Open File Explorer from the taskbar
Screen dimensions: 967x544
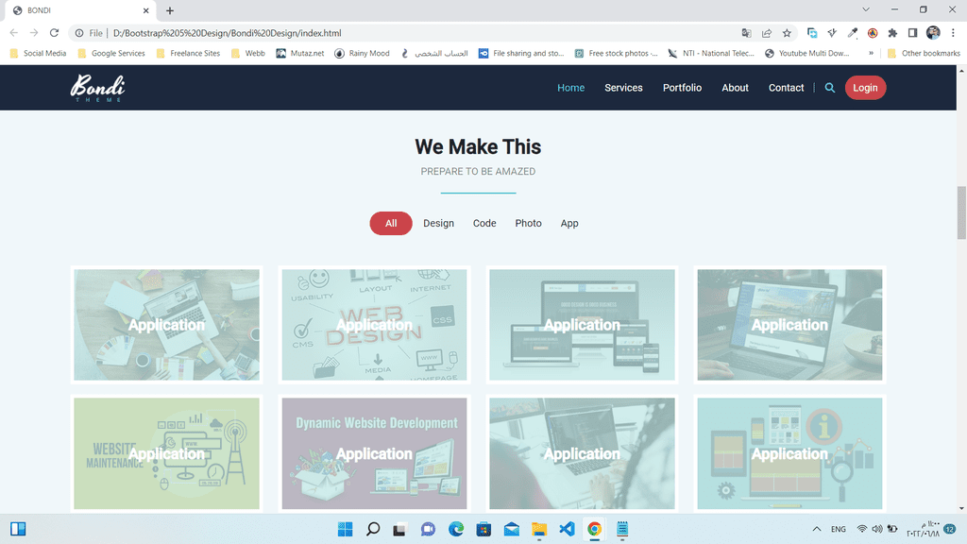pyautogui.click(x=539, y=529)
